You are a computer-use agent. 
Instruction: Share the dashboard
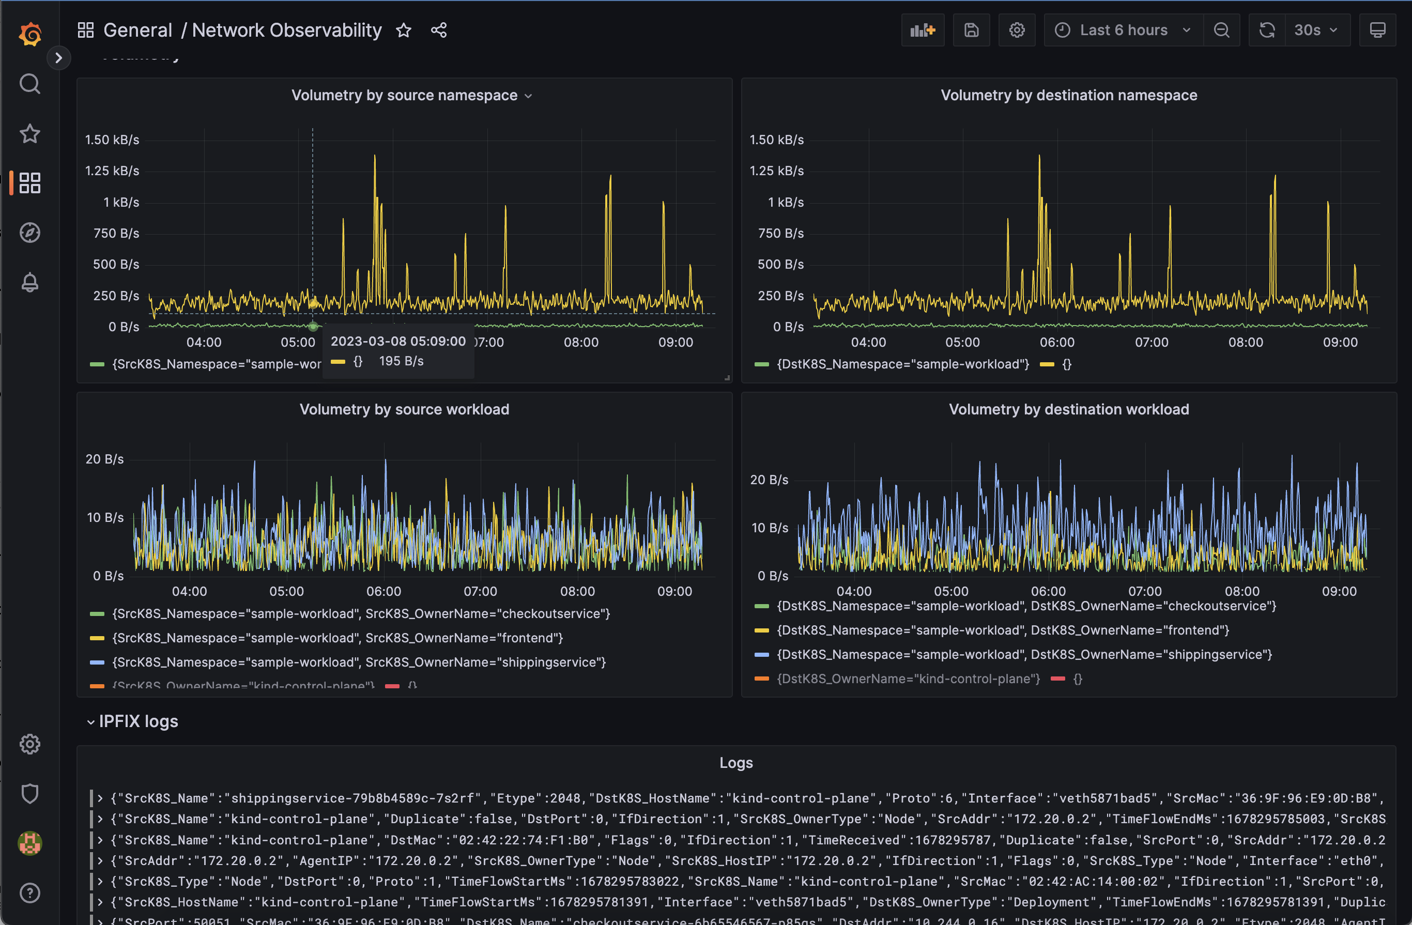(438, 30)
